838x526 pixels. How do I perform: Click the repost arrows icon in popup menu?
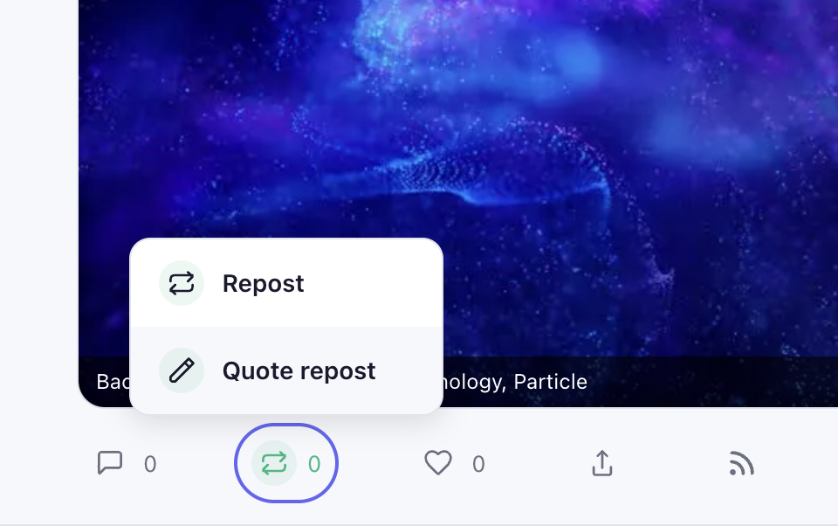pos(182,283)
